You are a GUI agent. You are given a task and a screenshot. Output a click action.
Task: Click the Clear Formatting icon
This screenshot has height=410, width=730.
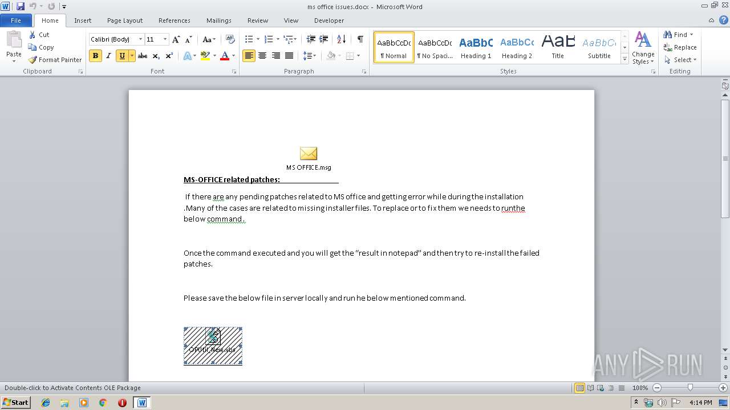click(230, 39)
